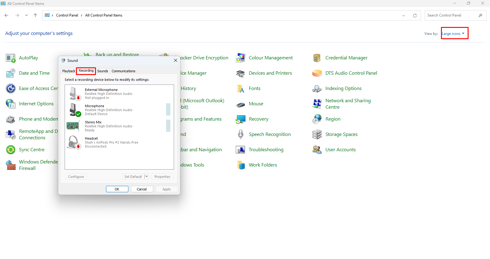Open the Colour Management icon
Image resolution: width=490 pixels, height=259 pixels.
pos(240,58)
